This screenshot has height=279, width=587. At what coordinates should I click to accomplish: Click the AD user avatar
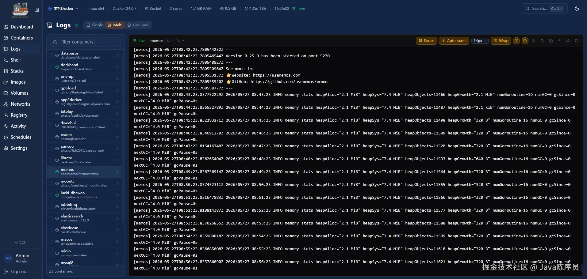(8, 258)
